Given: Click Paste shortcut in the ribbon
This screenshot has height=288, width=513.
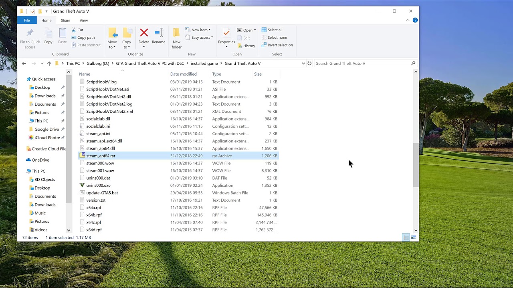Looking at the screenshot, I should pos(86,45).
